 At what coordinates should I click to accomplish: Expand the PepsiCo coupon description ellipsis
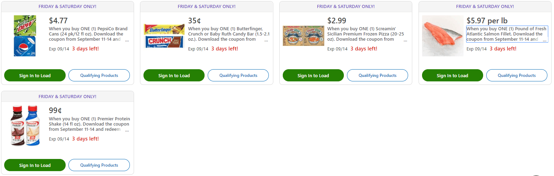[127, 40]
